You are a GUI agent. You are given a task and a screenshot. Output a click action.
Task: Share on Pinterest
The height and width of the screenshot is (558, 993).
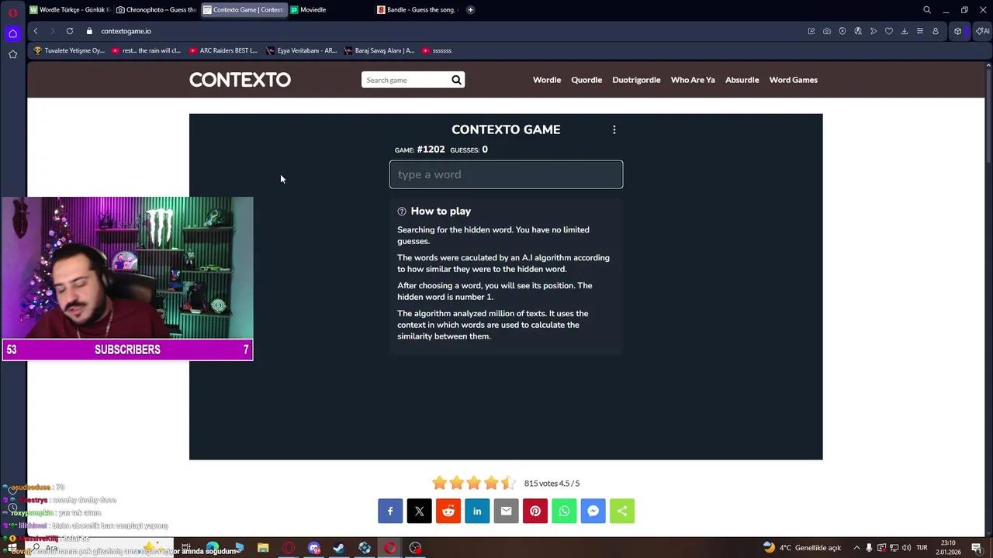[535, 511]
